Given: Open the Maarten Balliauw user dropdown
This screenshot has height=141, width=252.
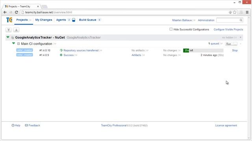Looking at the screenshot, I should point(194,20).
